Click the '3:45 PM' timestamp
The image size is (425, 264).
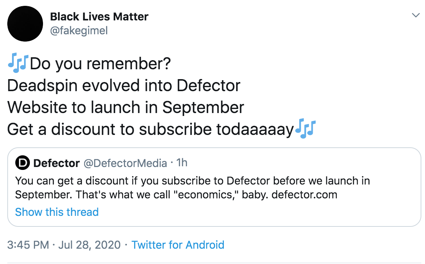click(28, 245)
